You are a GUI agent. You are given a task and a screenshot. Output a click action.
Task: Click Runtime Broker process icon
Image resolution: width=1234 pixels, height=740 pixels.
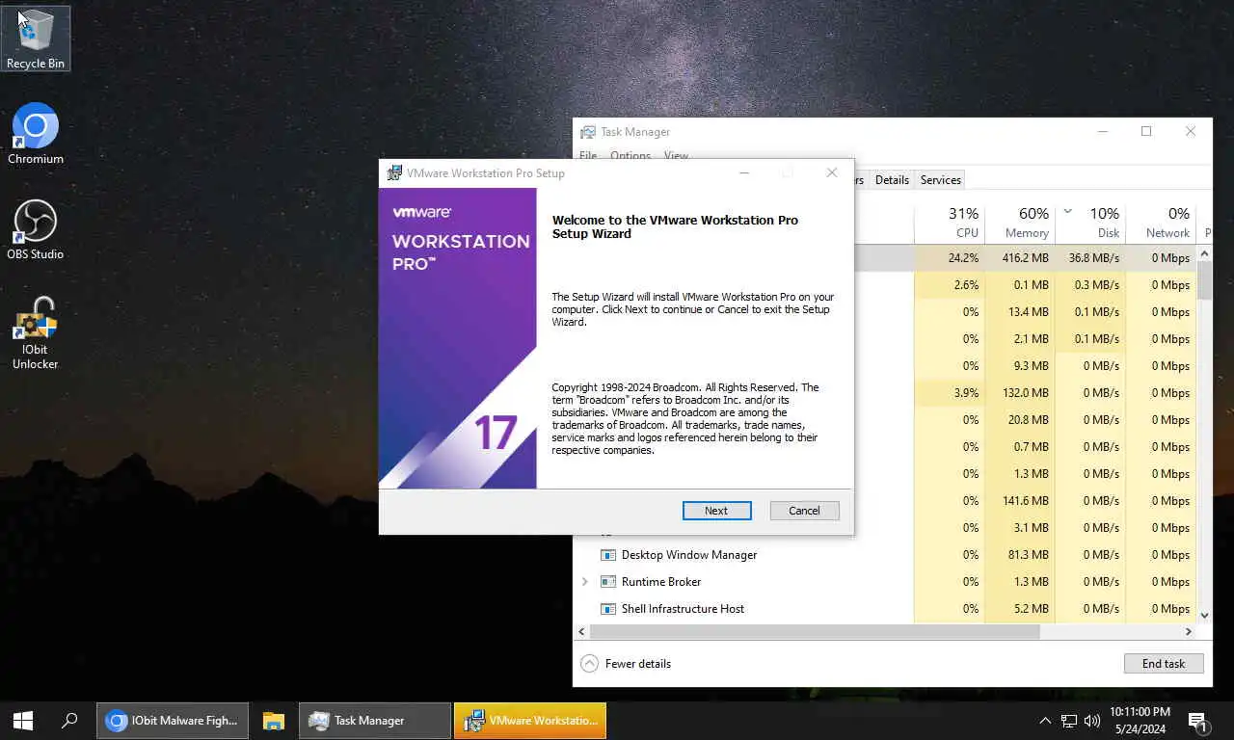click(x=608, y=582)
